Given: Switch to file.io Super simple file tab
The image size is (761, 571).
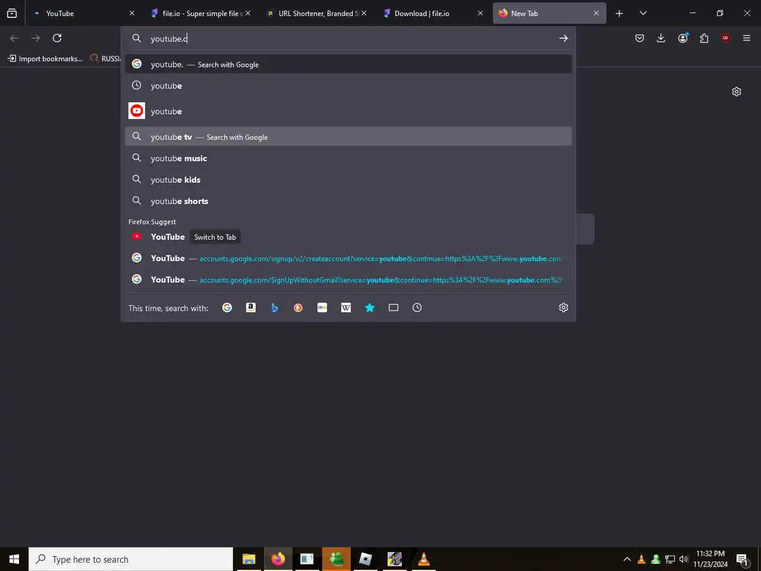Looking at the screenshot, I should 199,13.
